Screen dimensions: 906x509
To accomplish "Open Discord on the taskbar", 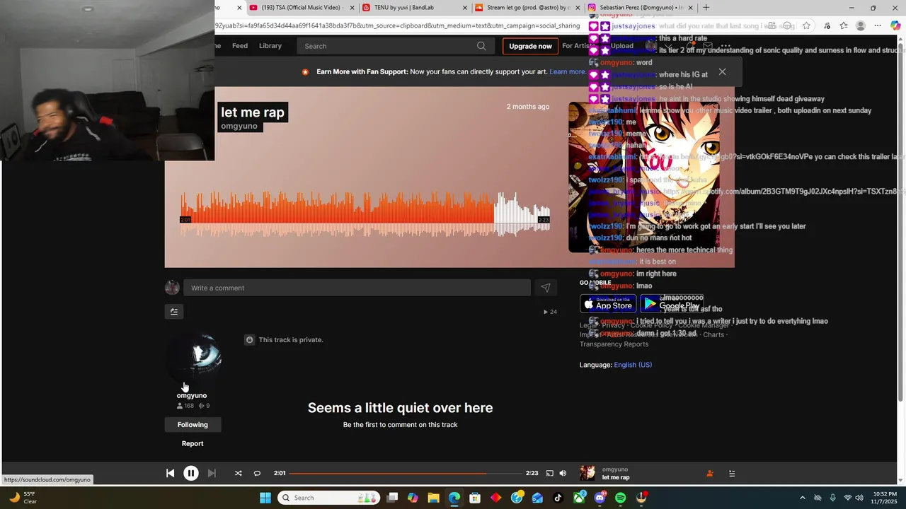I will pos(600,498).
